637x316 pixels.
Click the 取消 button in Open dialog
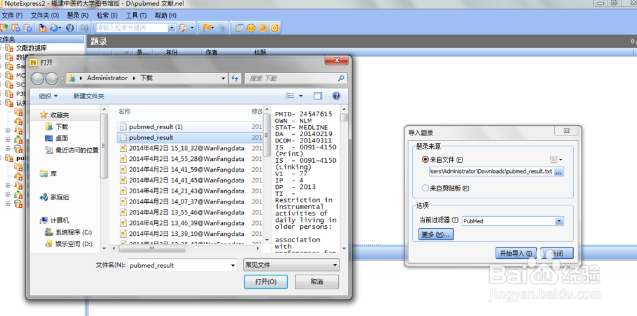(317, 282)
